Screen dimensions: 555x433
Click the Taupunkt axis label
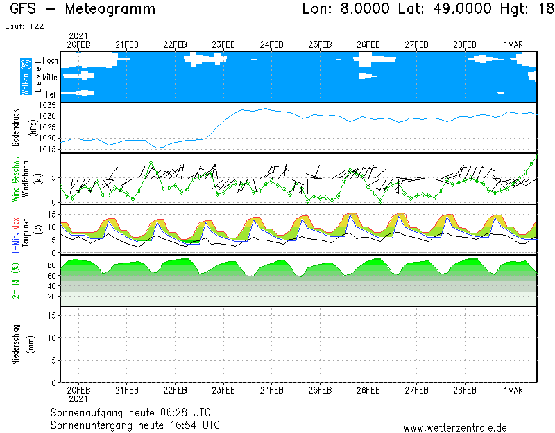(x=26, y=229)
